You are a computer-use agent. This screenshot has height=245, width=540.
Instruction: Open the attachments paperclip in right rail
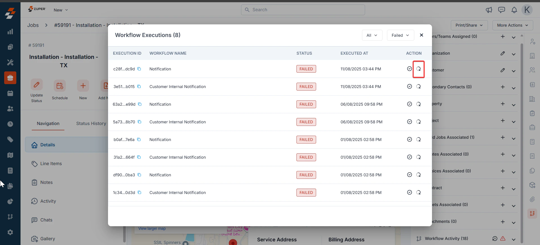[532, 199]
